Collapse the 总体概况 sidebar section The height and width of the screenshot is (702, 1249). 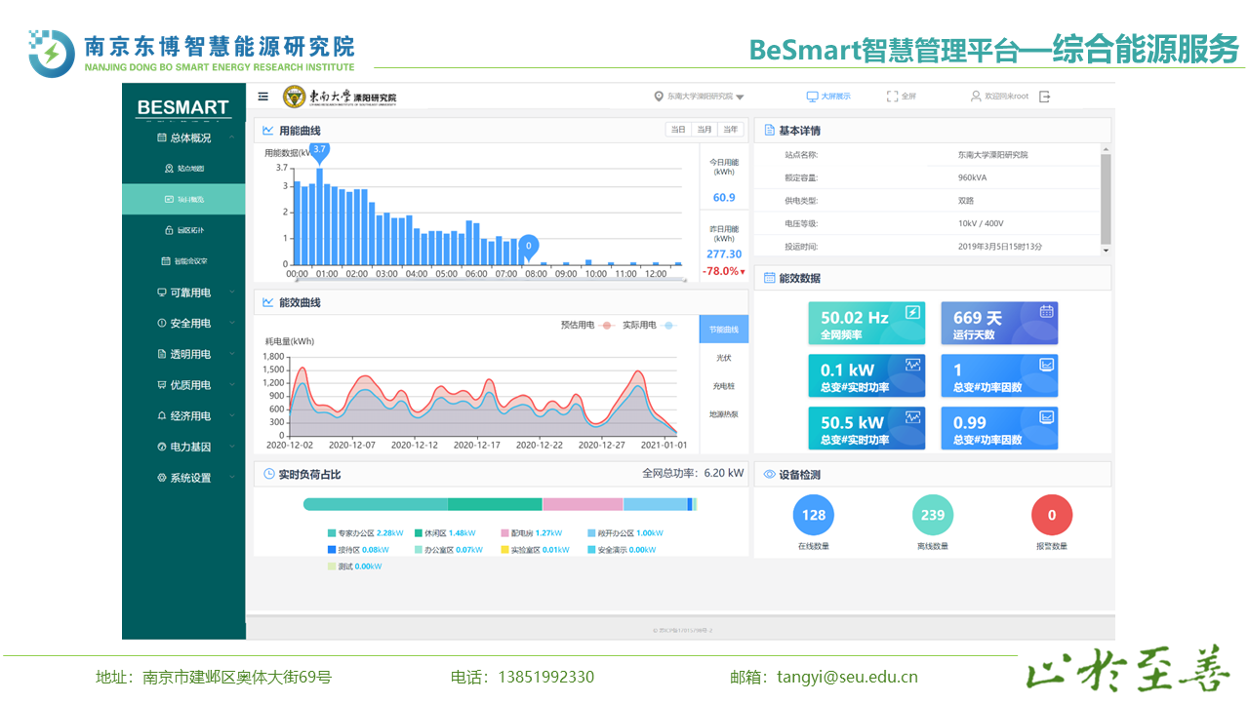point(183,137)
